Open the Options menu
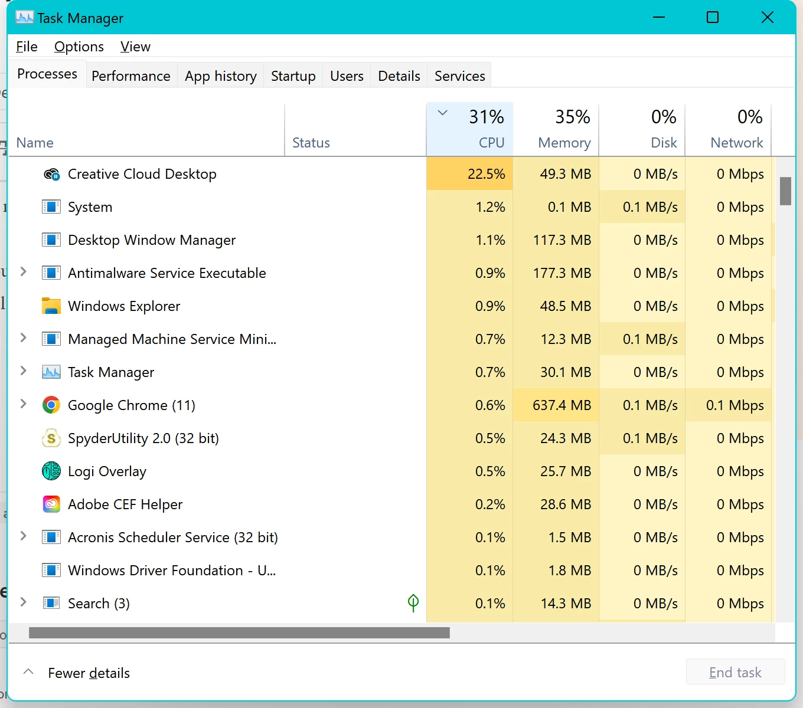This screenshot has height=708, width=803. tap(79, 47)
